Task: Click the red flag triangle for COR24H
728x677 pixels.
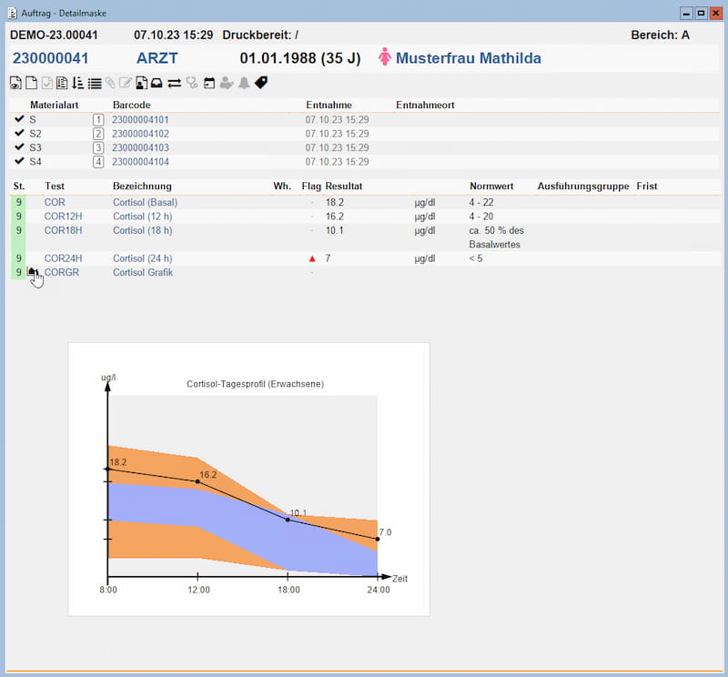Action: pyautogui.click(x=312, y=258)
